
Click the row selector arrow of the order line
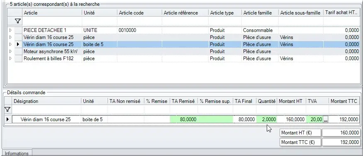point(7,119)
